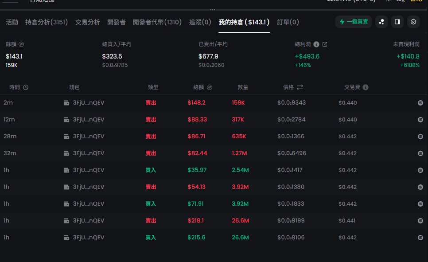Open explorer icon for $88.33 sell row
This screenshot has width=428, height=262.
click(420, 120)
